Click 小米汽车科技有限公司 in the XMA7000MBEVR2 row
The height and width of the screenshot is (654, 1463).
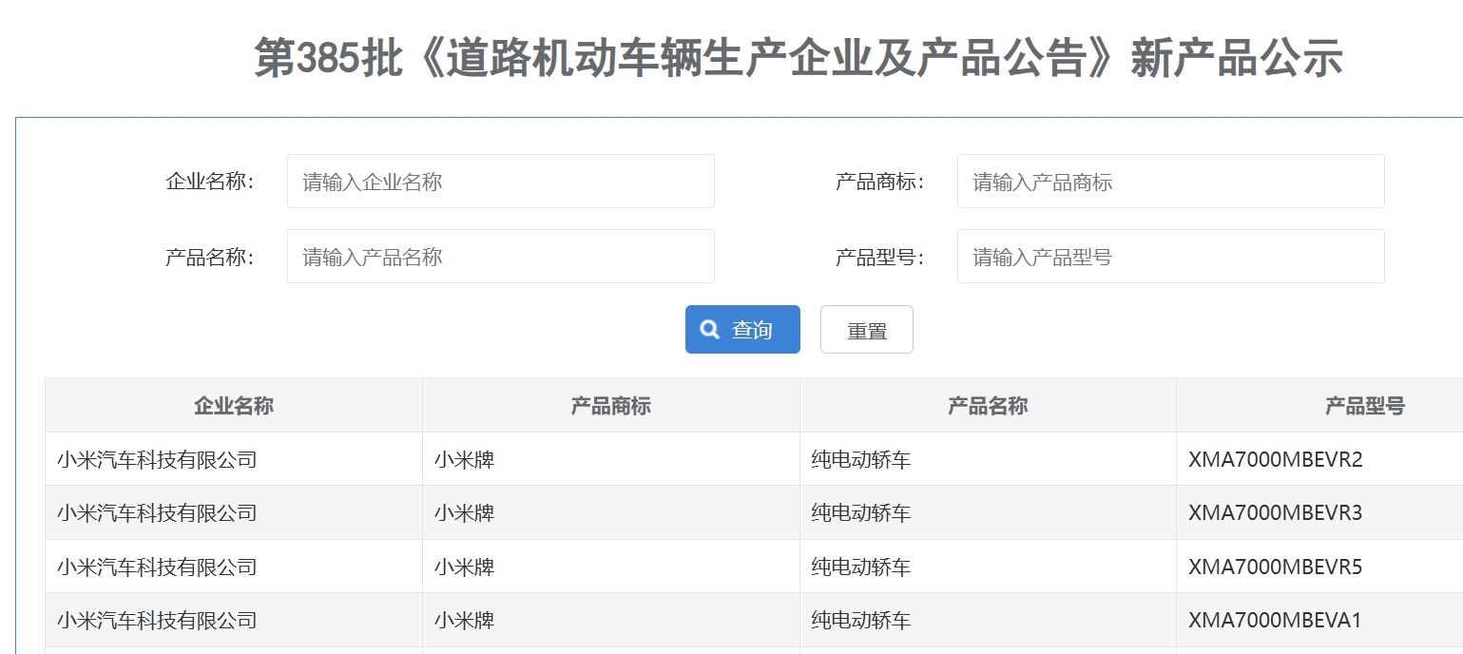[157, 460]
